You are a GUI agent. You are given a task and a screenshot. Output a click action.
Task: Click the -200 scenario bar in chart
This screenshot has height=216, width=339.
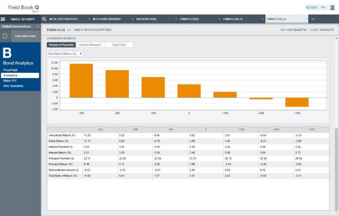point(117,84)
